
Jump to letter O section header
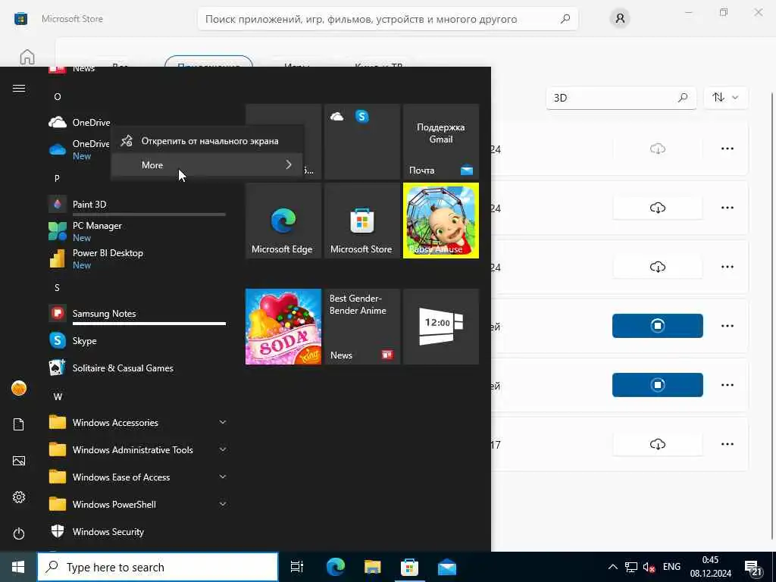(x=58, y=96)
